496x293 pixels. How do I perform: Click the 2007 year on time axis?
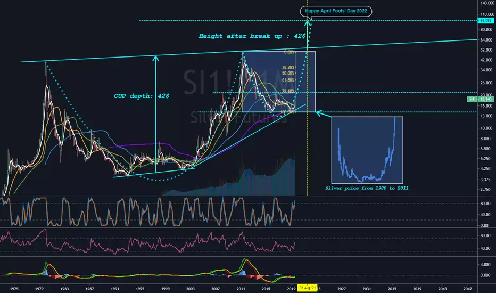coord(216,289)
